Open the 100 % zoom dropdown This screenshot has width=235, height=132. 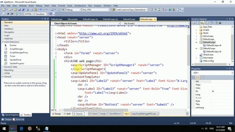[x=59, y=110]
